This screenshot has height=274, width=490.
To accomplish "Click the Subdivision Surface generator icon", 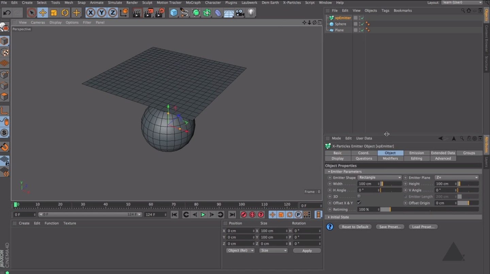I will (x=196, y=13).
